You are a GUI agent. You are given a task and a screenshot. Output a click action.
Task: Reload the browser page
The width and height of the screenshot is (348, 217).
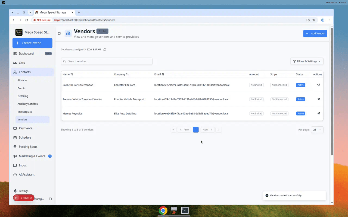pos(26,20)
